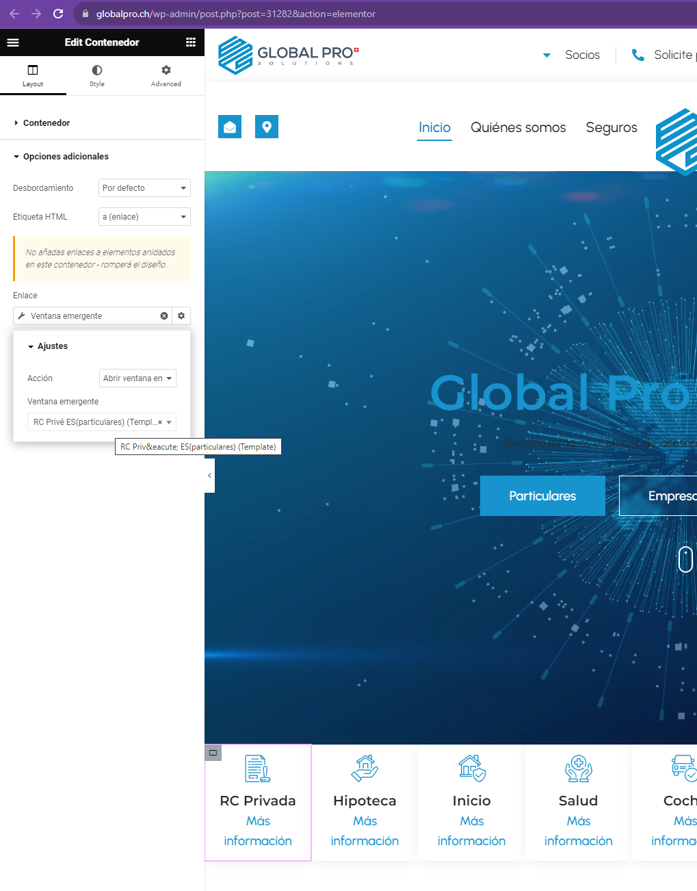Click the map location pin icon
This screenshot has height=891, width=697.
[267, 127]
